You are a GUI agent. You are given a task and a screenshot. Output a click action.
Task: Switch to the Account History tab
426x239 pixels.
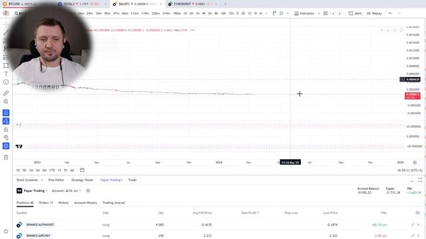pos(86,202)
